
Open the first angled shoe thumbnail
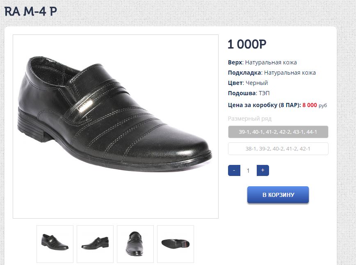point(55,244)
